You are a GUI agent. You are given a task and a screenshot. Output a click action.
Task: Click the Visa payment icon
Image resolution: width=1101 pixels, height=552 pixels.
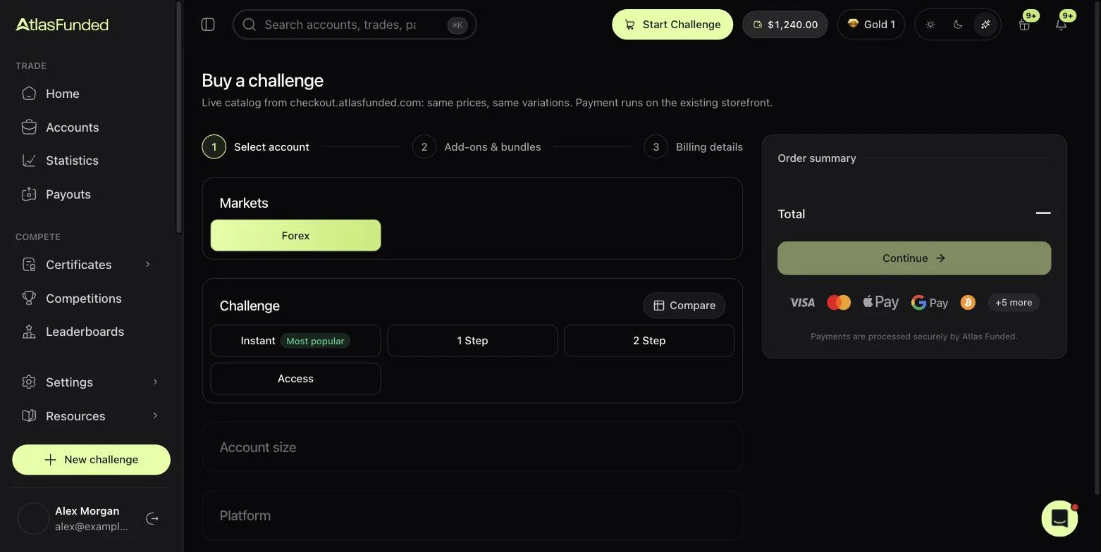pyautogui.click(x=802, y=303)
